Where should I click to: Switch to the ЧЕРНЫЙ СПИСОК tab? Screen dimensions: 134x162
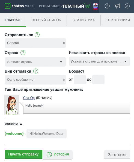46,20
